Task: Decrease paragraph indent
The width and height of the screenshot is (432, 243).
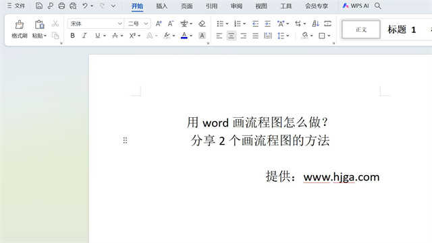Action: coord(255,24)
